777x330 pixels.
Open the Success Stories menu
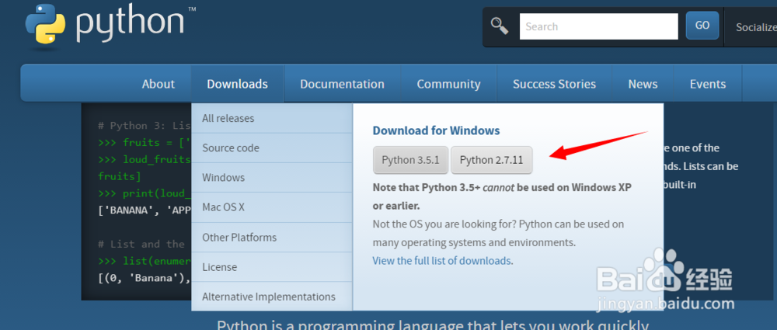click(x=554, y=84)
